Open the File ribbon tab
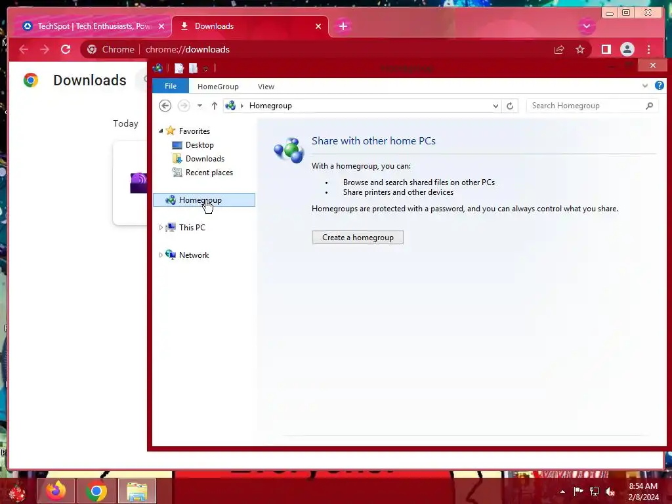Viewport: 672px width, 504px height. pyautogui.click(x=171, y=86)
